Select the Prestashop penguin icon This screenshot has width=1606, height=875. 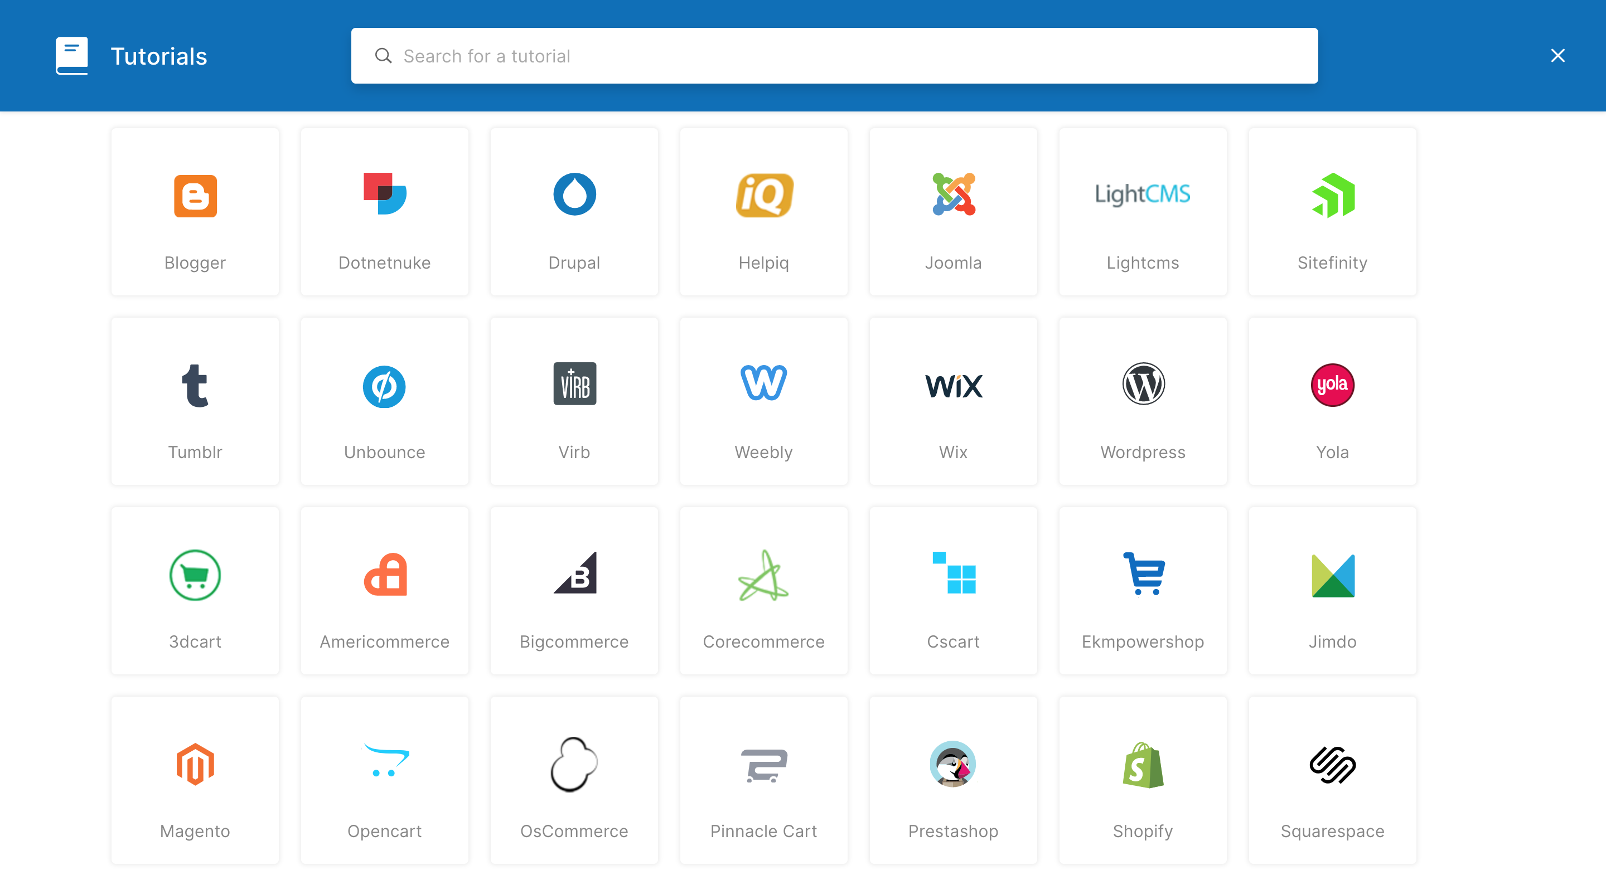click(x=952, y=764)
